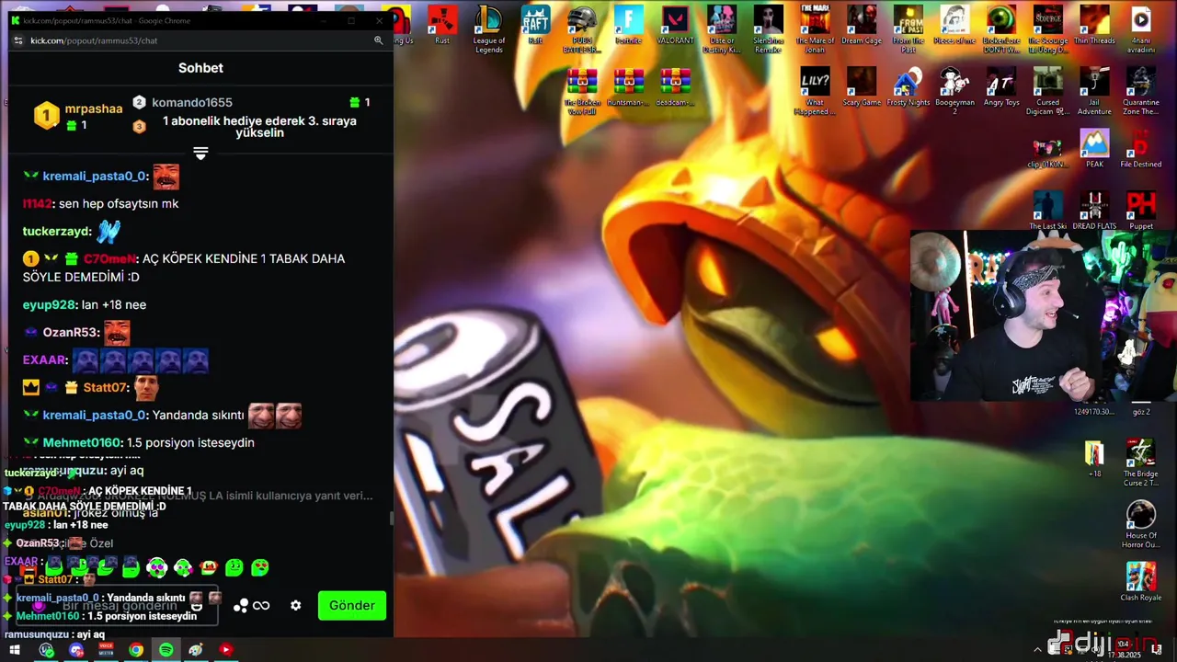Click username tuckerzayd in chat
Image resolution: width=1177 pixels, height=662 pixels.
coord(57,231)
